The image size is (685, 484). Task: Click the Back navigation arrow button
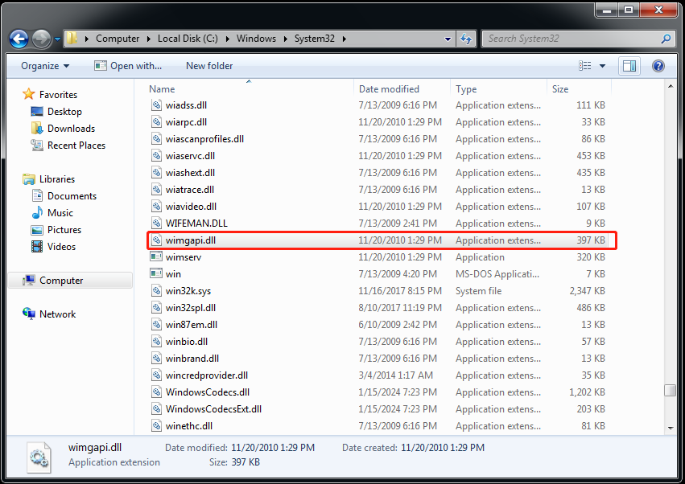pos(19,38)
